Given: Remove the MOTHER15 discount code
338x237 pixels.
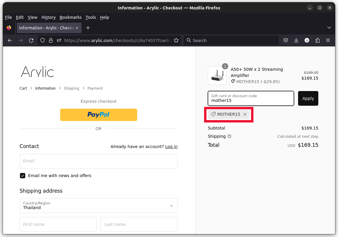Looking at the screenshot, I should click(245, 114).
